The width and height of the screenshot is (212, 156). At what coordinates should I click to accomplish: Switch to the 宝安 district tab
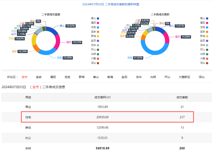39,77
